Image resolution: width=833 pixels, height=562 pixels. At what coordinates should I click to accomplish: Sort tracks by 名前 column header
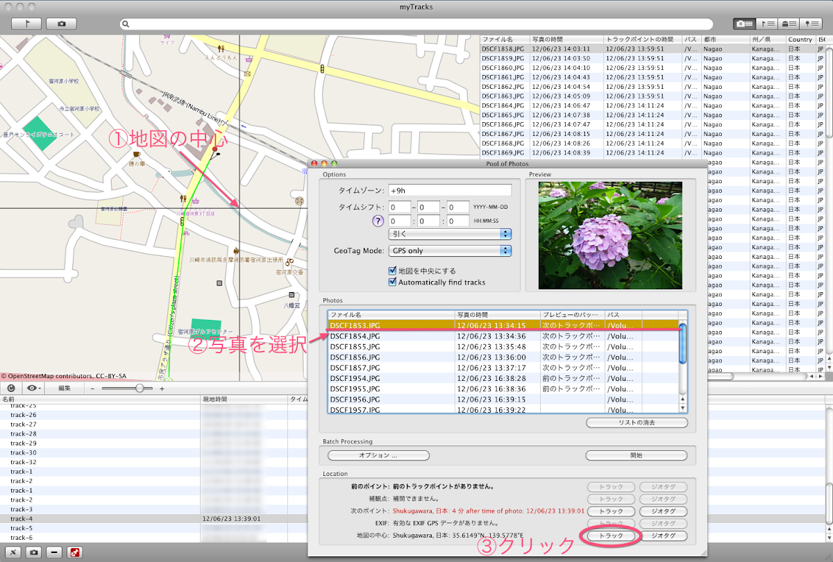(100, 400)
